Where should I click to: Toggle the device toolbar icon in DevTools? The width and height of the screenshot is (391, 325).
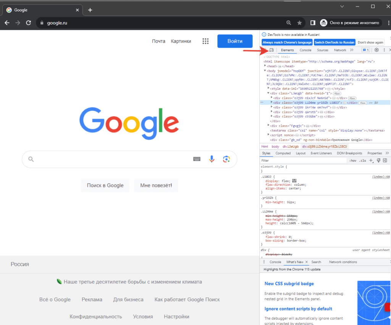point(271,50)
